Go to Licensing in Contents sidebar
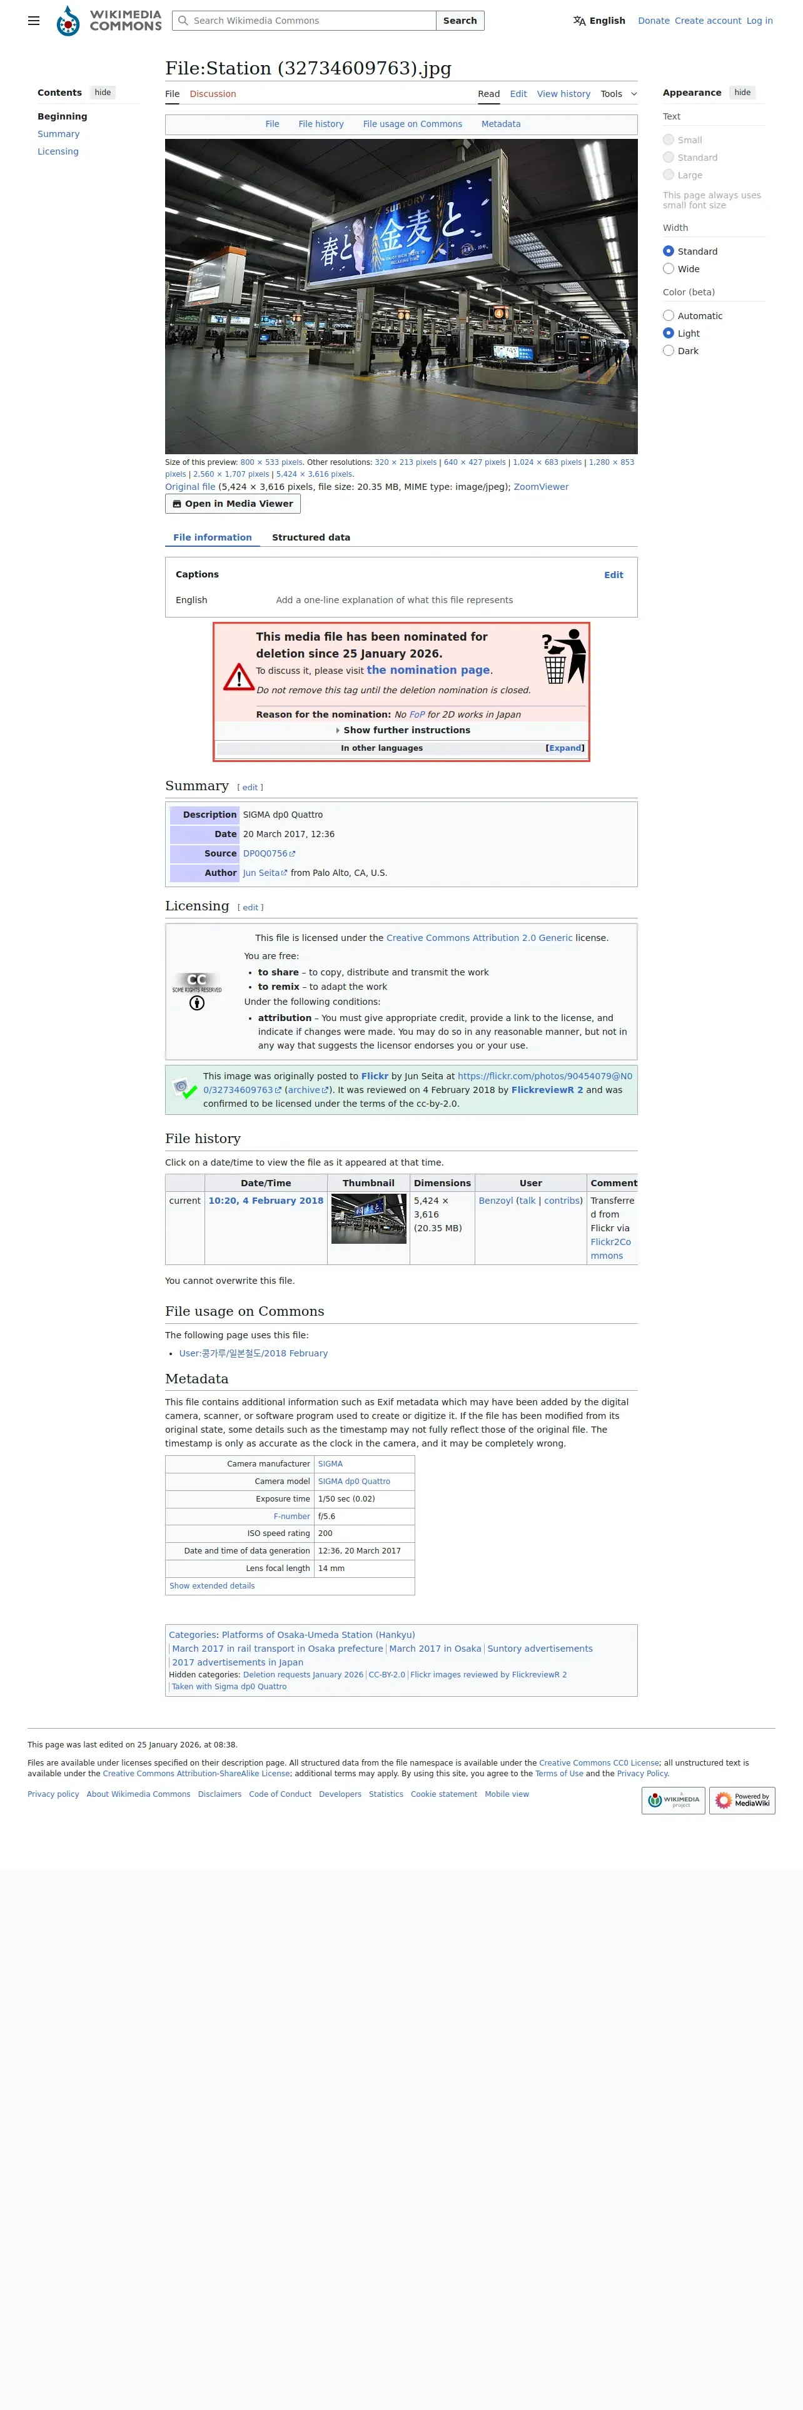 pos(58,151)
